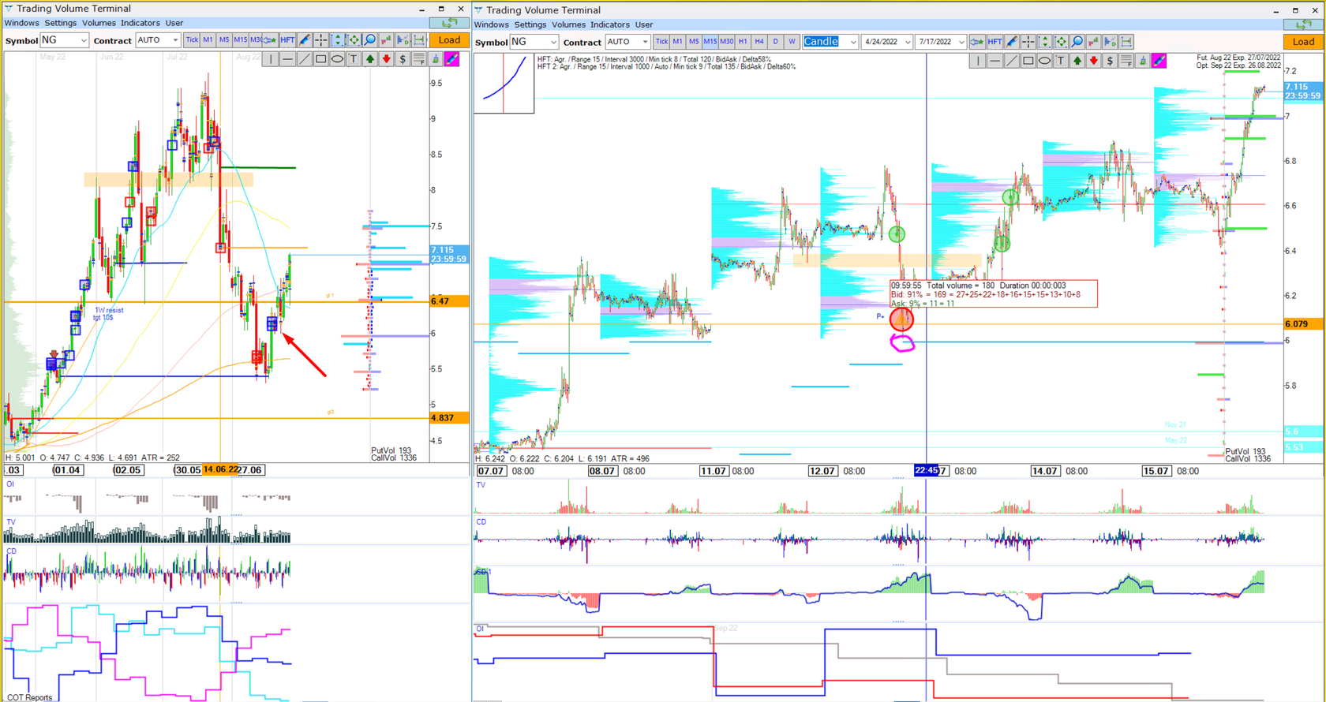Clear drawings with broom icon in right window
The height and width of the screenshot is (702, 1326).
tap(1143, 61)
